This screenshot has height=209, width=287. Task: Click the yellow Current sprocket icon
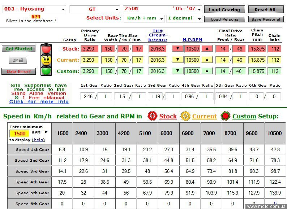point(185,116)
